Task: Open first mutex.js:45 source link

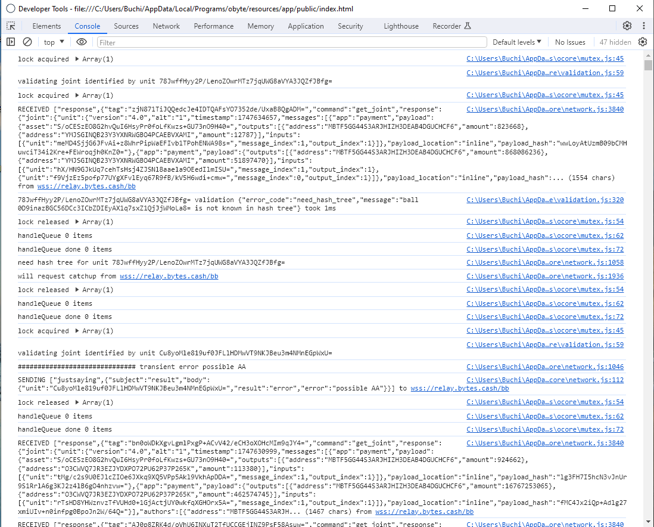Action: pos(545,59)
